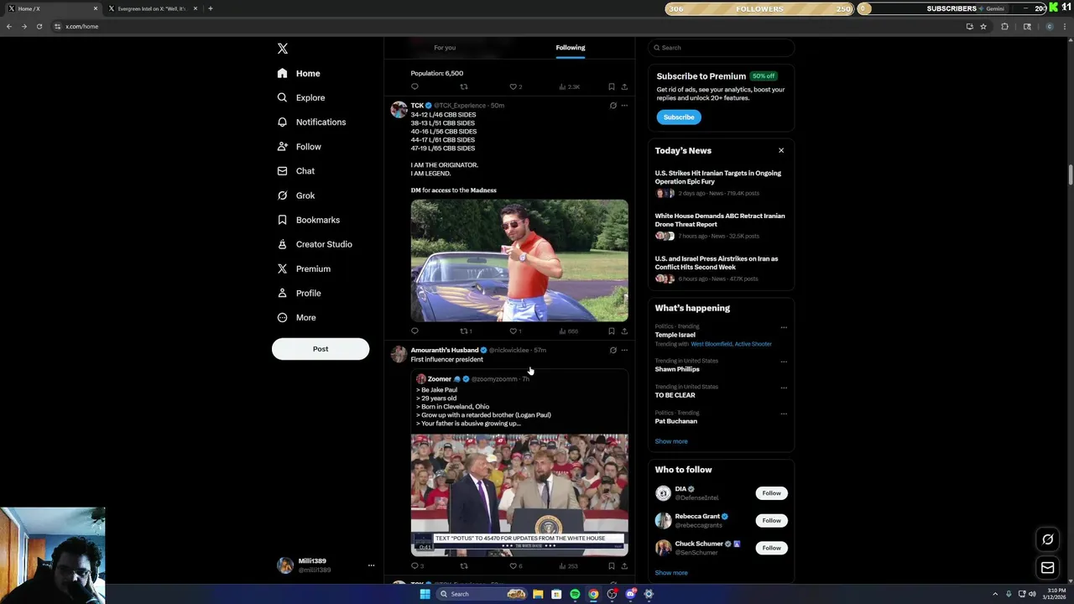Image resolution: width=1074 pixels, height=604 pixels.
Task: Open a new browser tab
Action: click(x=211, y=8)
